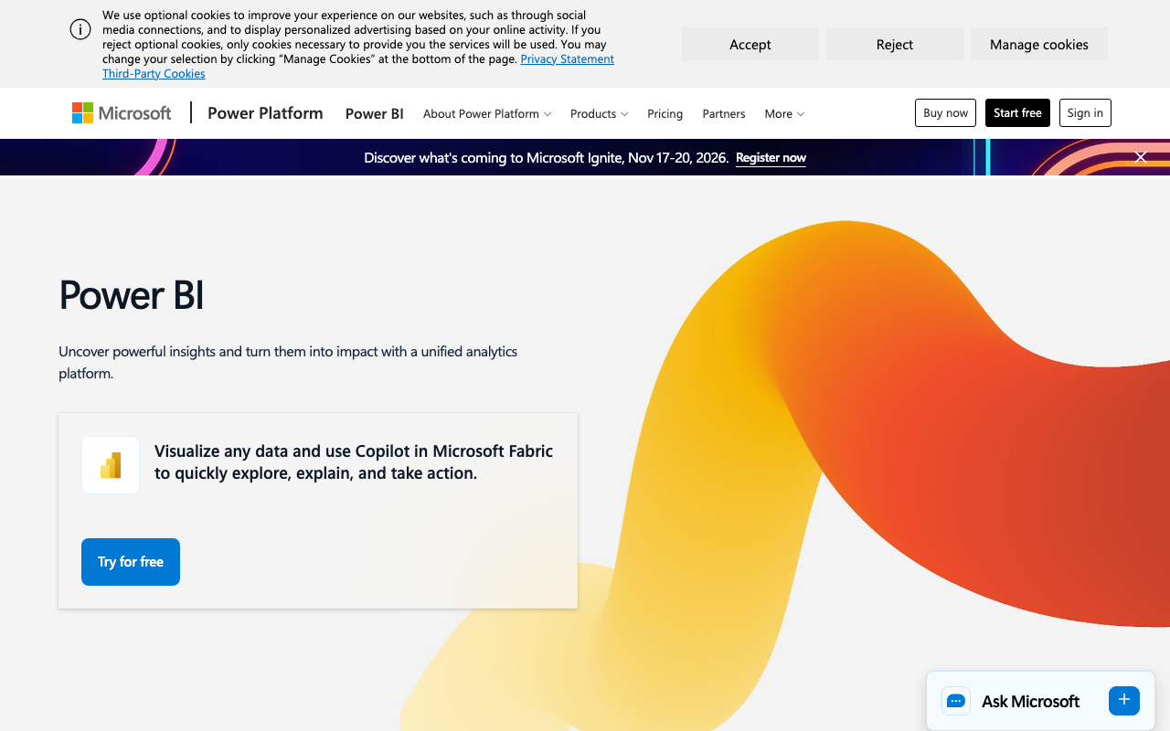Reject optional cookies
Screen dimensions: 1170x731
pyautogui.click(x=895, y=44)
